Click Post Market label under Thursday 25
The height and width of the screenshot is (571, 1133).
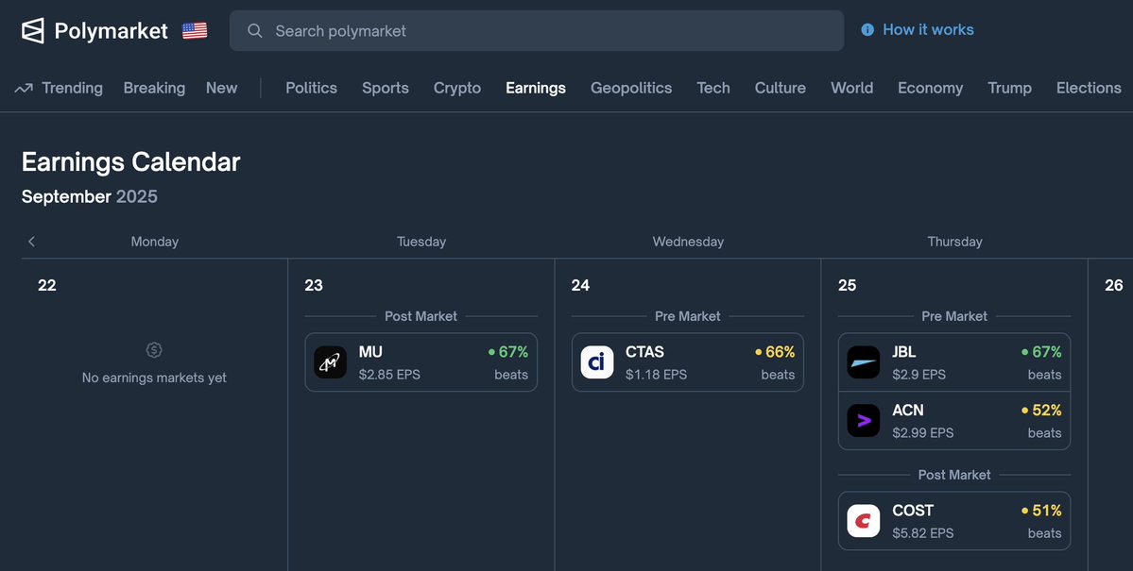953,475
